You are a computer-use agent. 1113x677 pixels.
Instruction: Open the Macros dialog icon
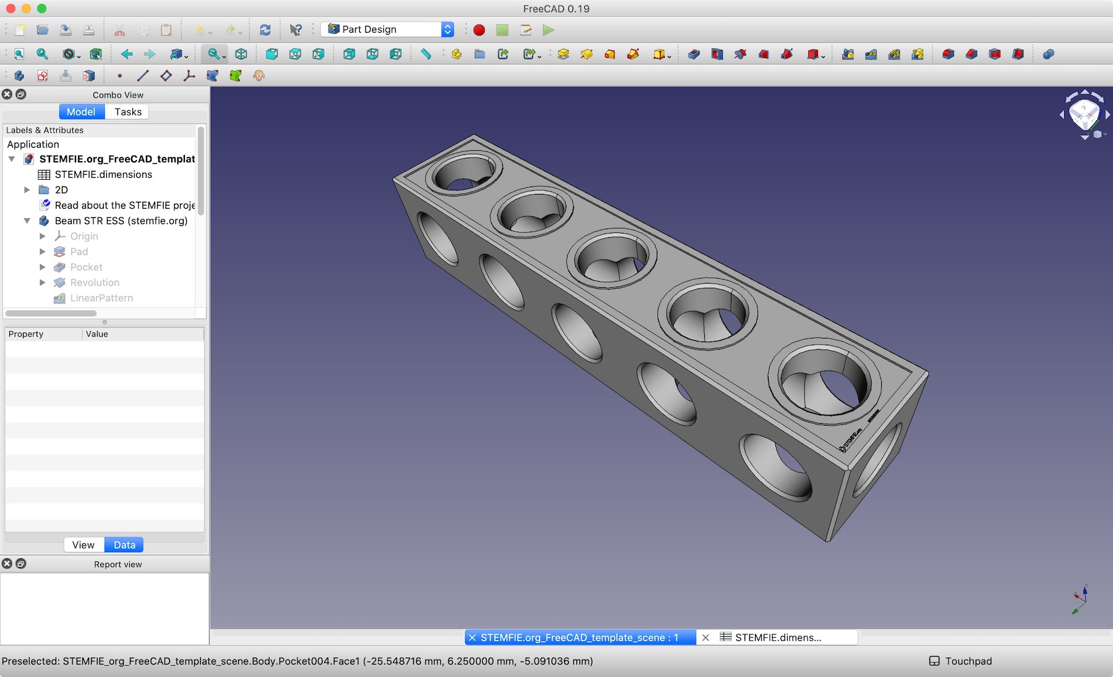[x=526, y=30]
